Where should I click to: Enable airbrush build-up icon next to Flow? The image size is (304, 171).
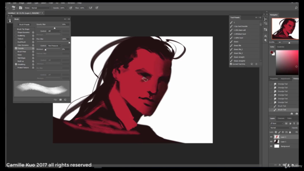click(91, 8)
